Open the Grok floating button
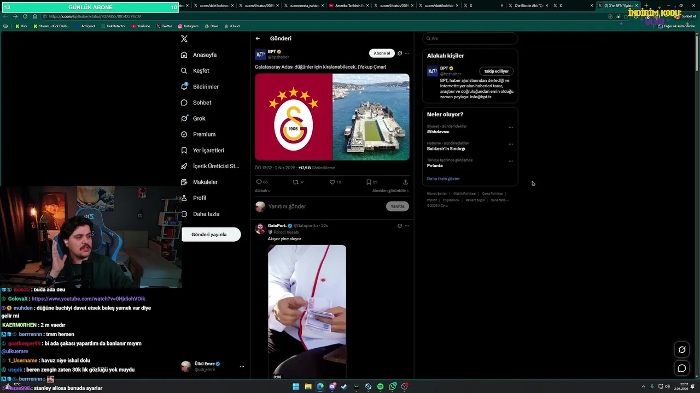Image resolution: width=700 pixels, height=393 pixels. (682, 350)
